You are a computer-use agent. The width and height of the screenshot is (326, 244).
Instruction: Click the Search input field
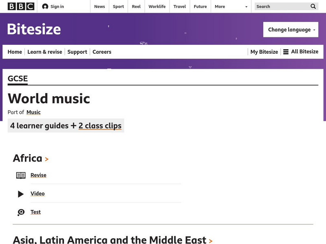point(281,7)
